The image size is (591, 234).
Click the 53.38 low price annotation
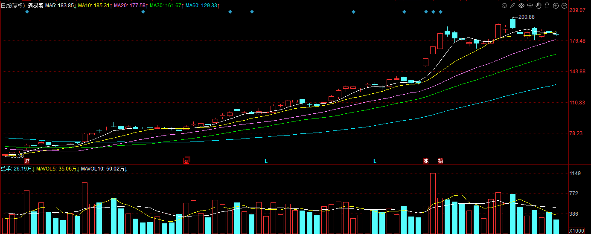(17, 156)
